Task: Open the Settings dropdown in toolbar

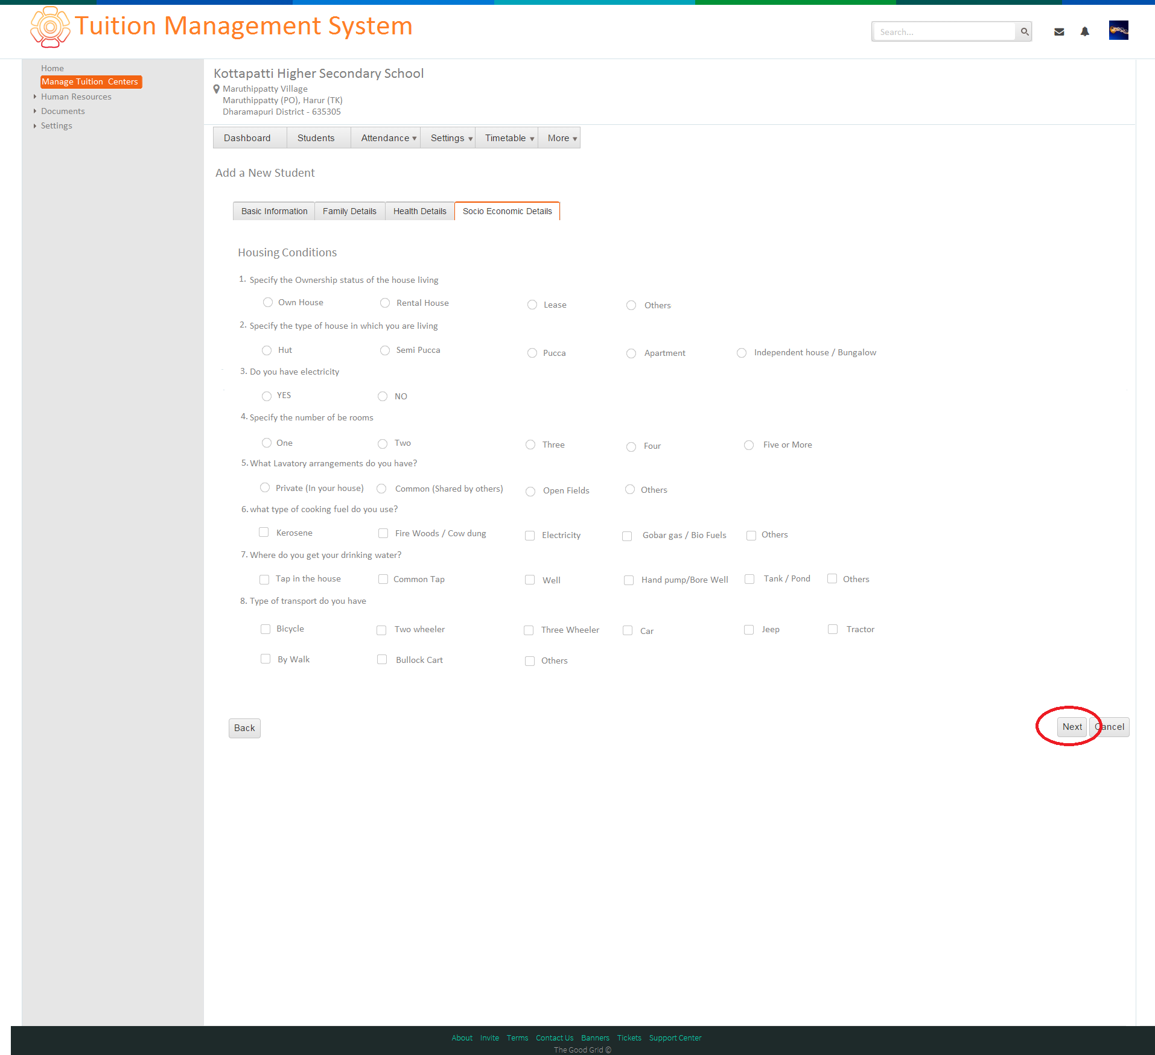Action: (448, 138)
